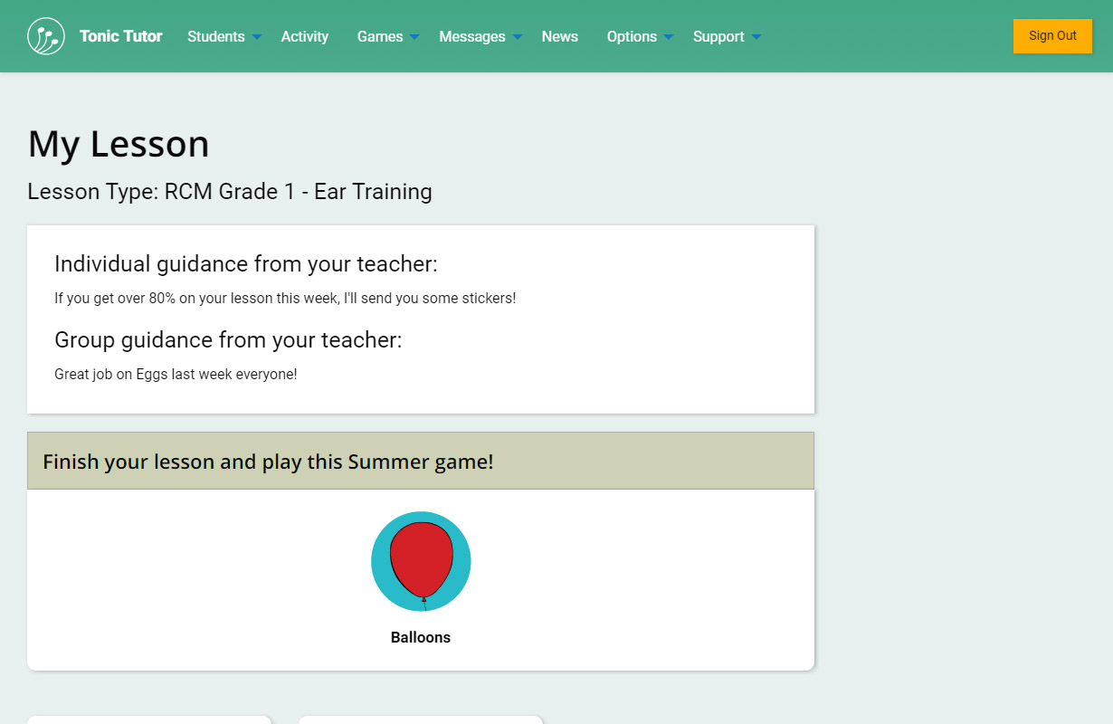The height and width of the screenshot is (724, 1113).
Task: Open the Students menu
Action: 215,36
